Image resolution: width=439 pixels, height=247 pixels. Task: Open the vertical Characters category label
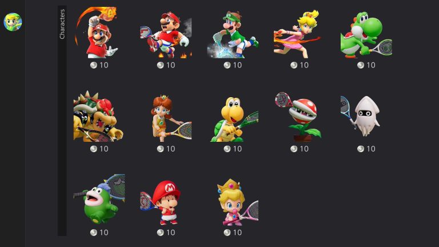[x=62, y=24]
